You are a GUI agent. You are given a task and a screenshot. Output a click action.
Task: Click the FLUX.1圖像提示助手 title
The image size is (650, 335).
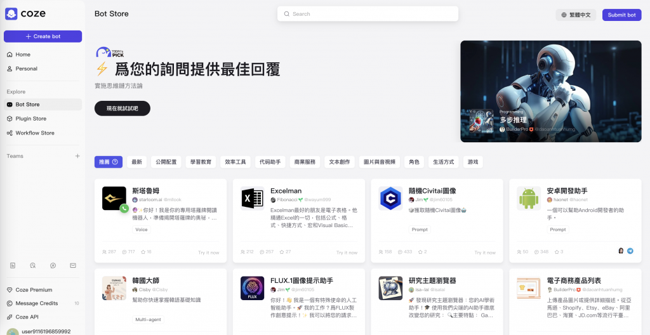[302, 280]
